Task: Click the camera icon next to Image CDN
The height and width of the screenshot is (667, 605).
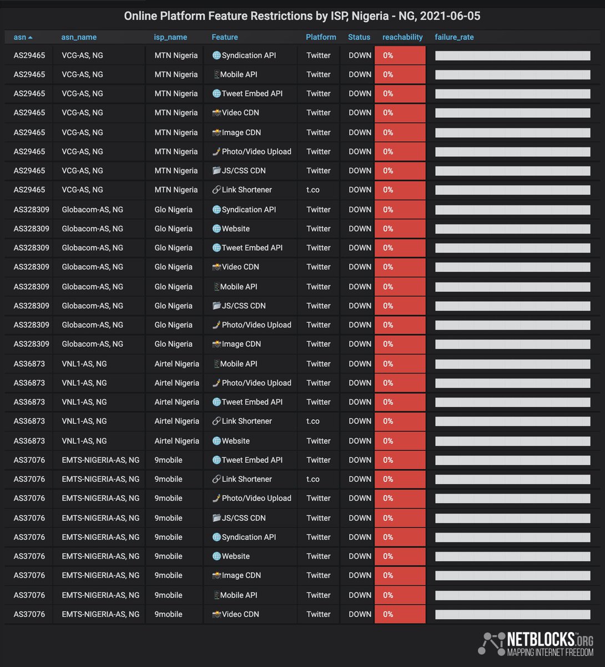Action: coord(216,132)
